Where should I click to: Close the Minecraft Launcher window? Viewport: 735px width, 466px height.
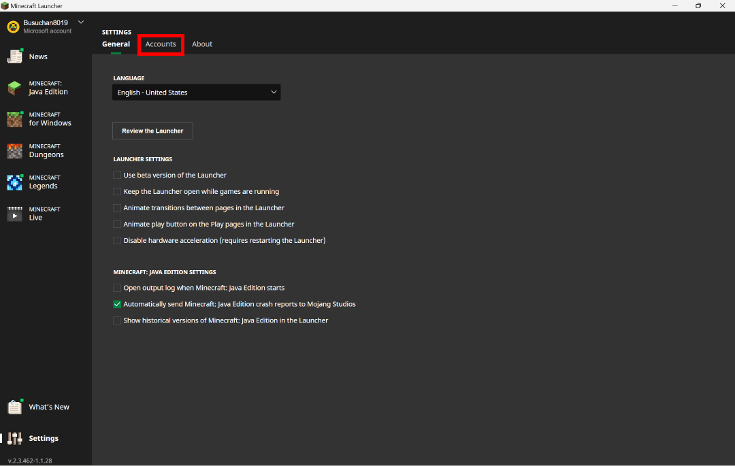tap(722, 5)
